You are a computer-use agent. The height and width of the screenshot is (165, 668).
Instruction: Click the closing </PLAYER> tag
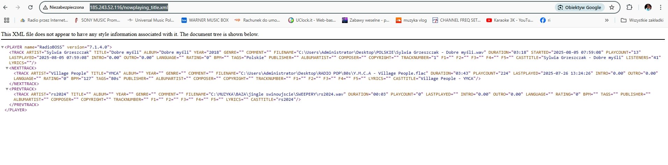(x=16, y=110)
